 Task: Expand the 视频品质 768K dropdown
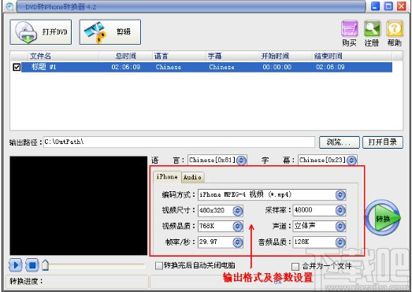pyautogui.click(x=238, y=227)
